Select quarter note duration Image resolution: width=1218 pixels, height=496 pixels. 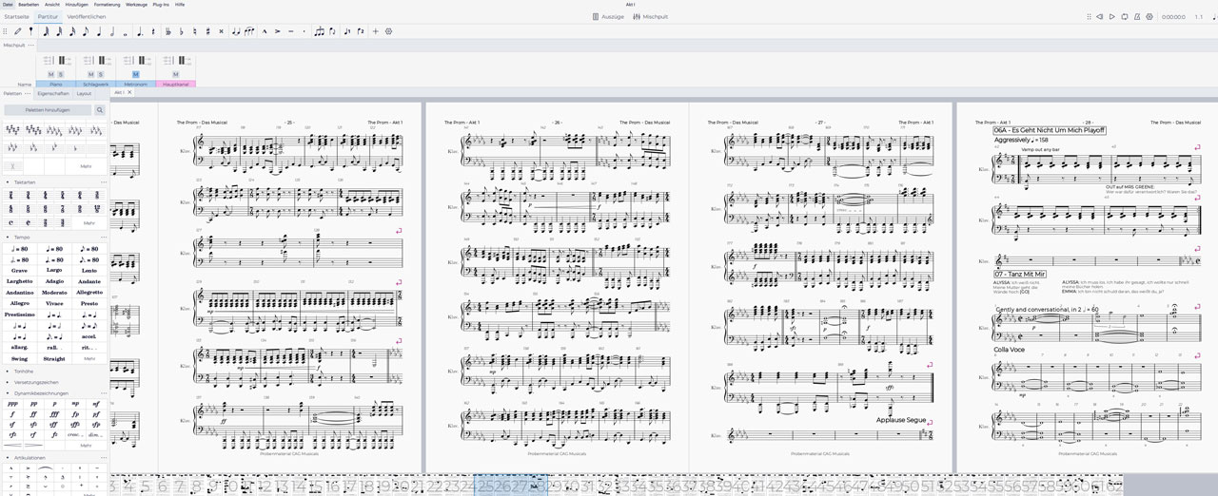point(99,31)
